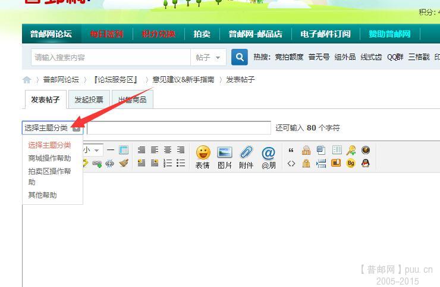The height and width of the screenshot is (287, 440).
Task: Go to forum home icon in breadcrumb
Action: pos(27,80)
